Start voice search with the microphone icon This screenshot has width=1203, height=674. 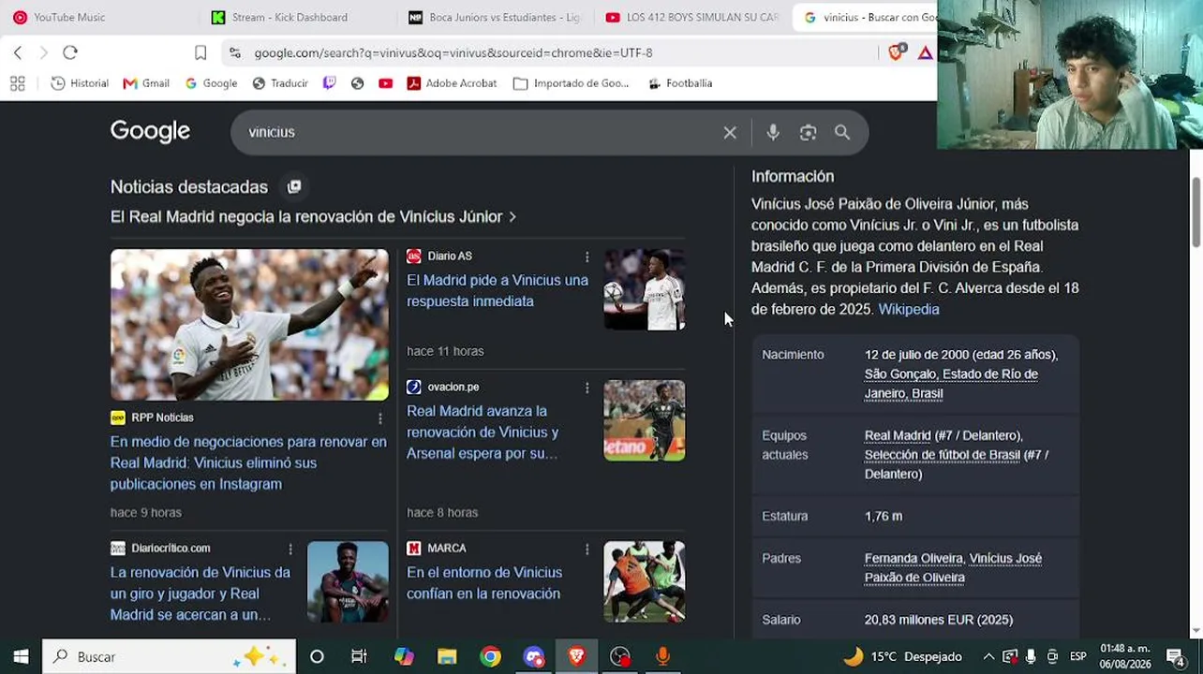click(x=773, y=133)
